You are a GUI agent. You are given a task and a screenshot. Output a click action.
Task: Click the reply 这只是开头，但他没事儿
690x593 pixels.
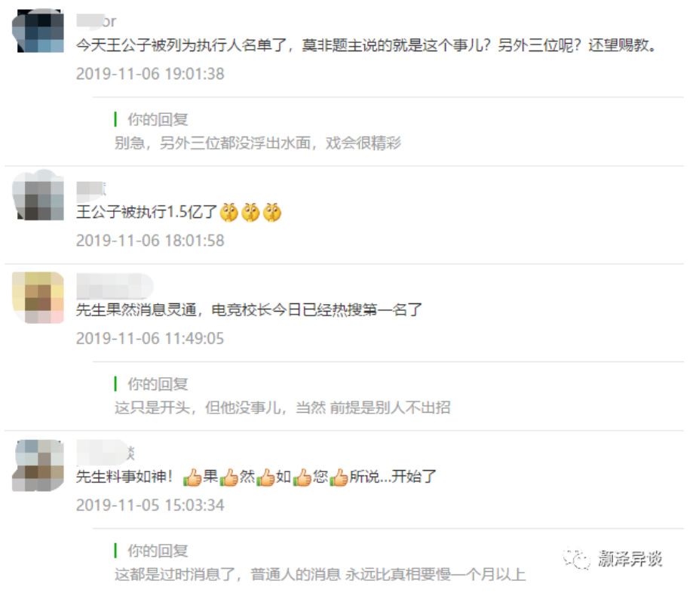283,407
